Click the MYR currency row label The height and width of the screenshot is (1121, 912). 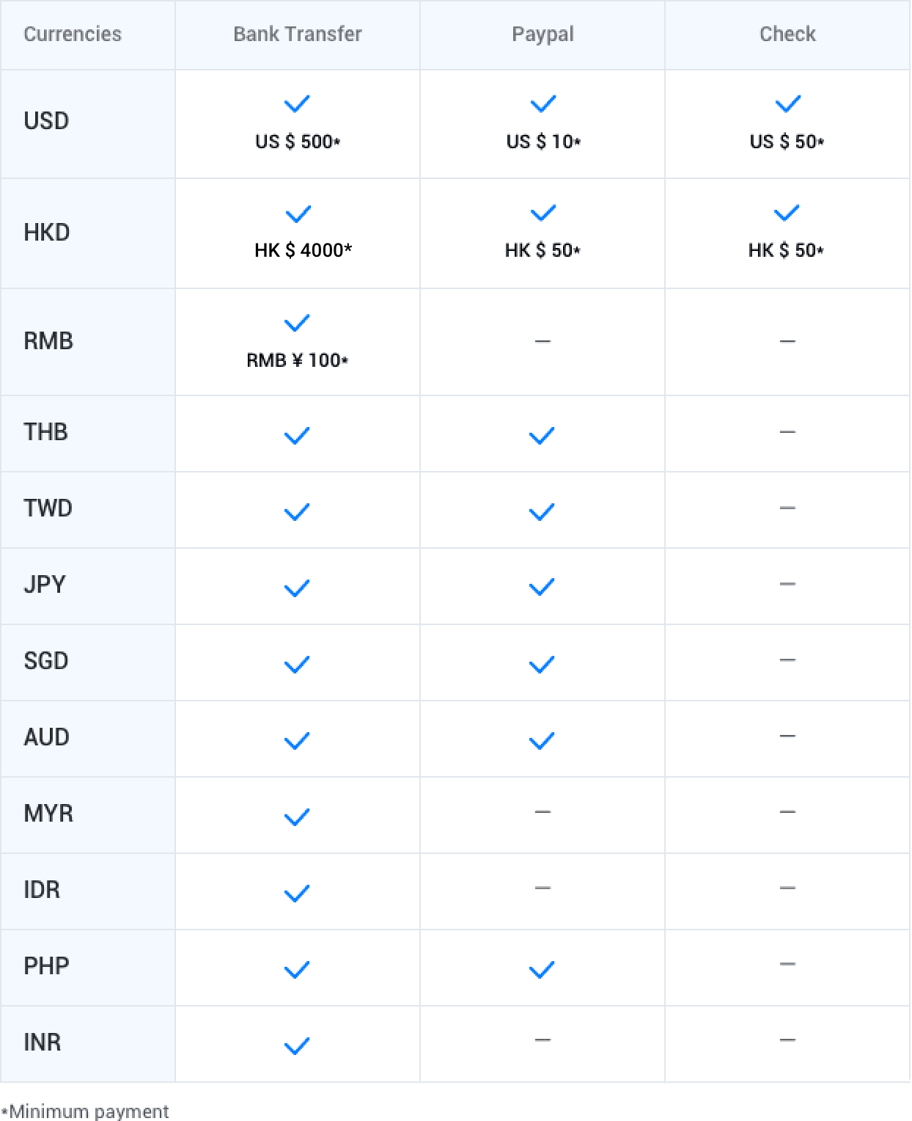coord(48,814)
